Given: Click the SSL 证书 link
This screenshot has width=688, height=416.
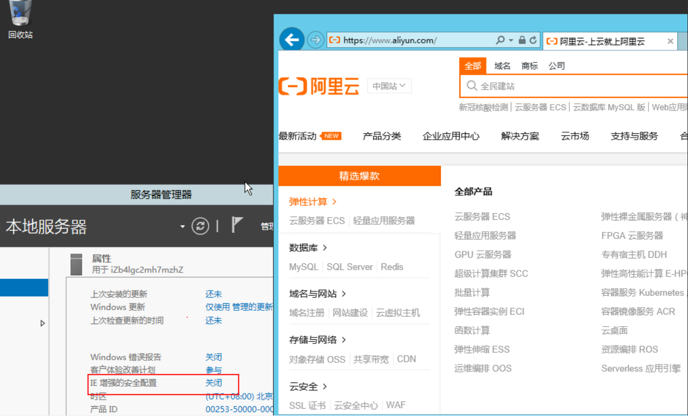Looking at the screenshot, I should click(308, 405).
